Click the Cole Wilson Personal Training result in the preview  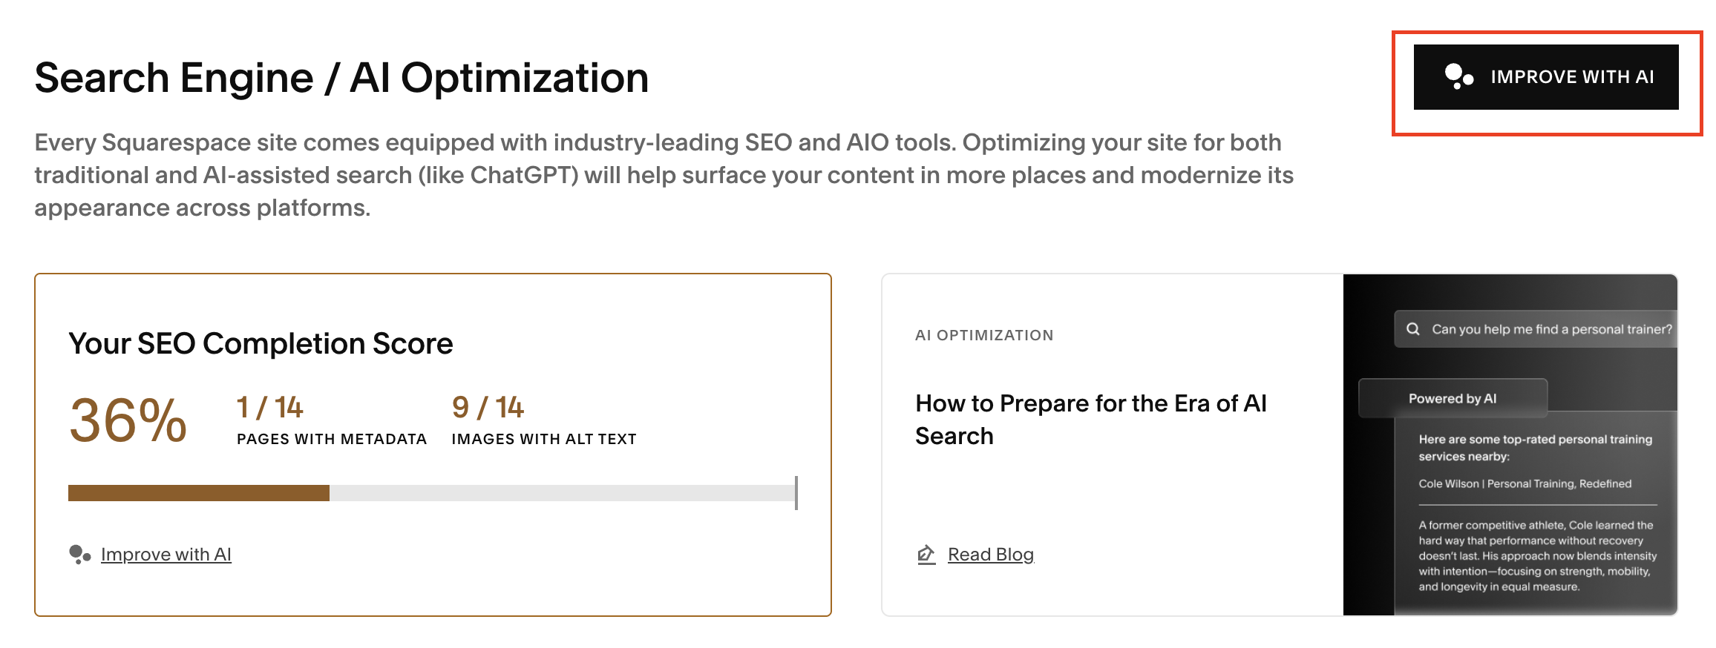(1525, 484)
